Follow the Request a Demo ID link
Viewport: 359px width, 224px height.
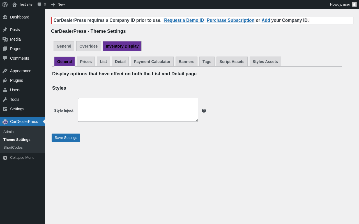(x=184, y=20)
